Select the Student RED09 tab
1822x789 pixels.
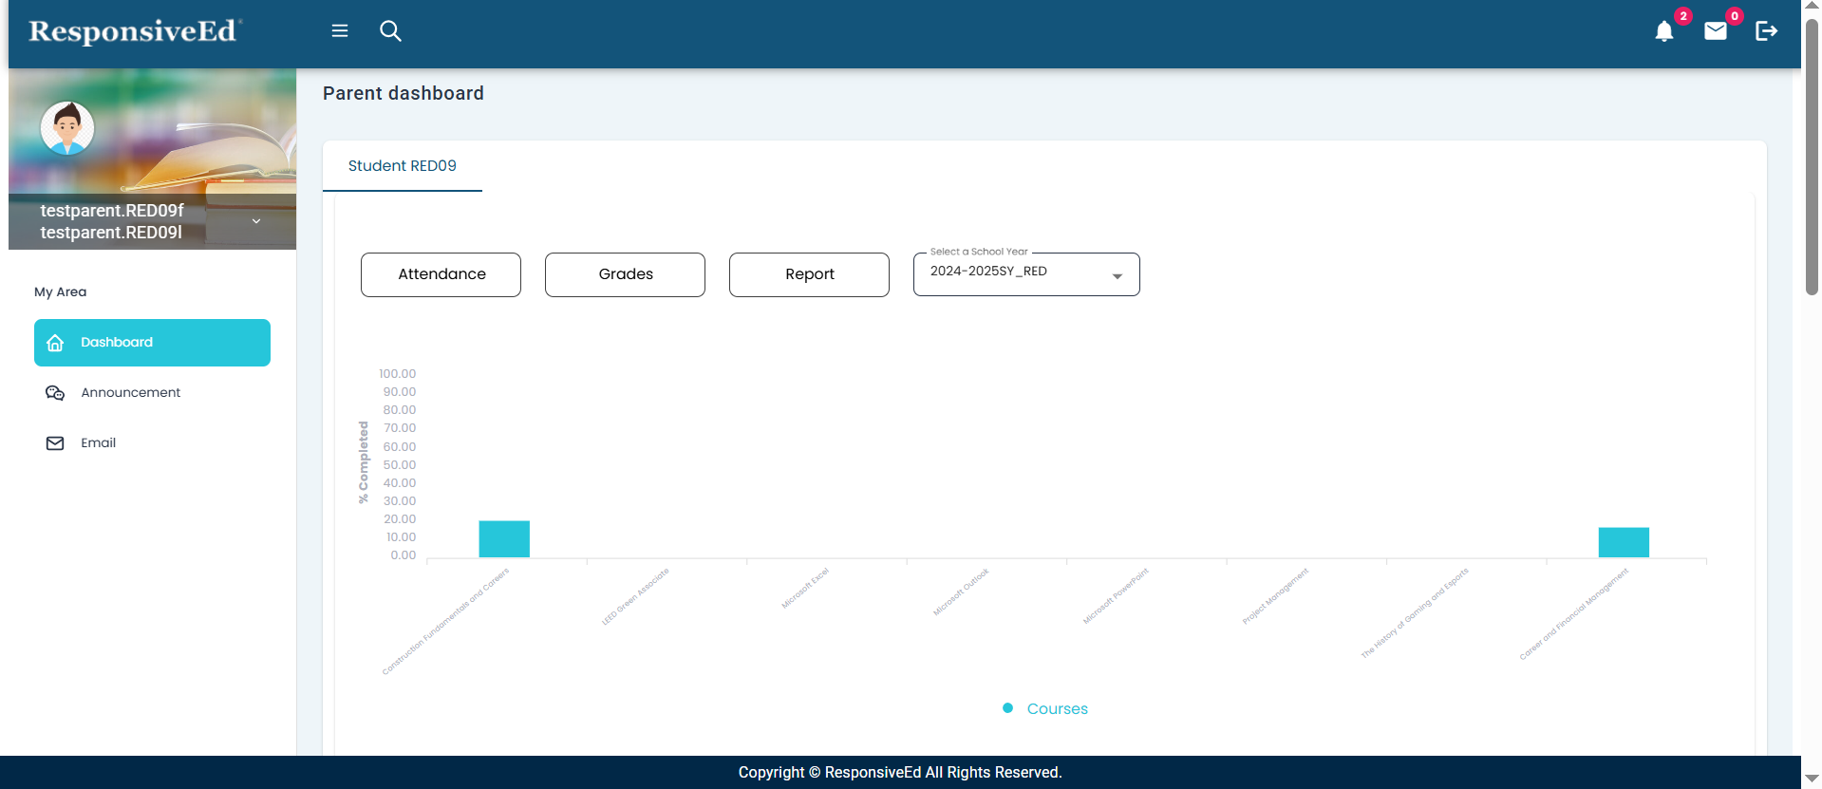click(x=402, y=166)
